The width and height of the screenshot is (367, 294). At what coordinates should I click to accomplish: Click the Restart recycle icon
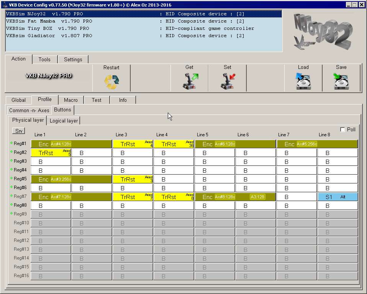tap(111, 82)
